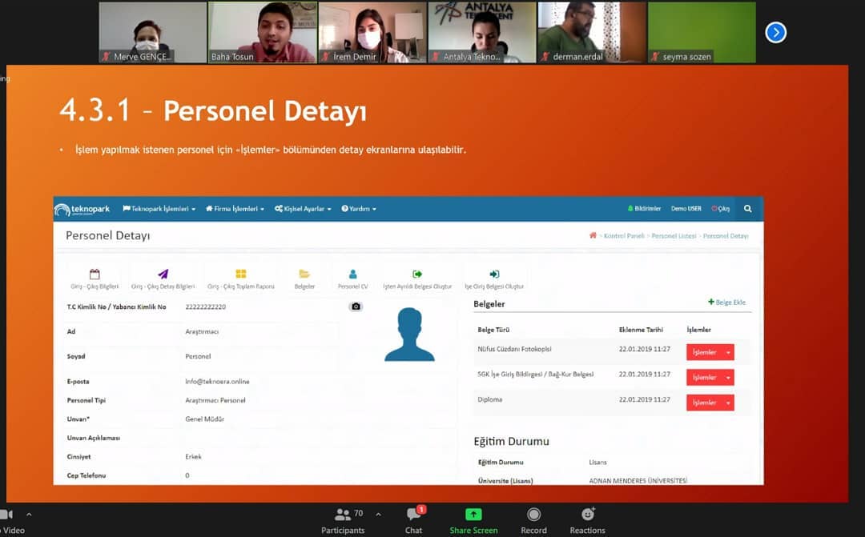
Task: Click İşten Ayrıldı Belgesi Oluştur icon
Action: tap(417, 275)
